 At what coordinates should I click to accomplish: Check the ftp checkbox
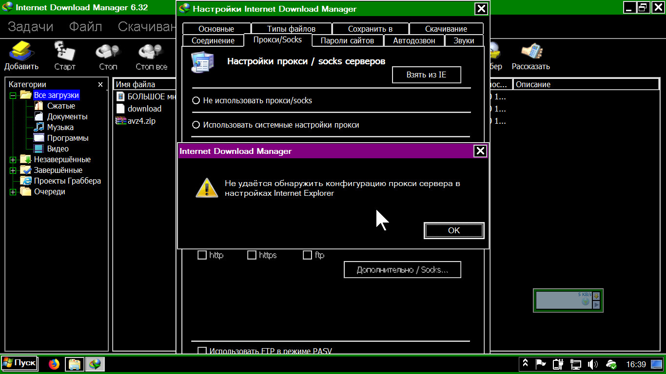click(x=307, y=255)
